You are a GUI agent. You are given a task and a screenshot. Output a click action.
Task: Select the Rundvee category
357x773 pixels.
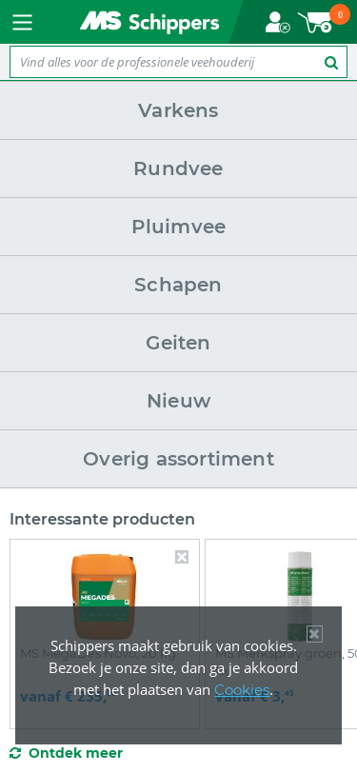pyautogui.click(x=179, y=168)
